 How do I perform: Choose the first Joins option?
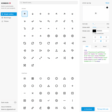point(95,41)
